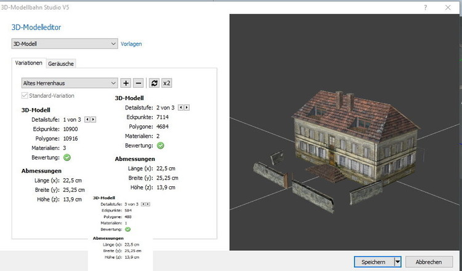The width and height of the screenshot is (462, 271).
Task: Open the Altes Herrenhaus variation dropdown
Action: 70,83
